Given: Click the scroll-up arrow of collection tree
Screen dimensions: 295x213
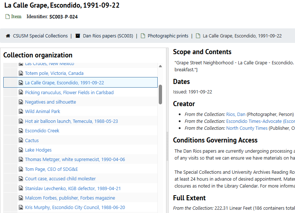Looking at the screenshot, I should pyautogui.click(x=160, y=66).
